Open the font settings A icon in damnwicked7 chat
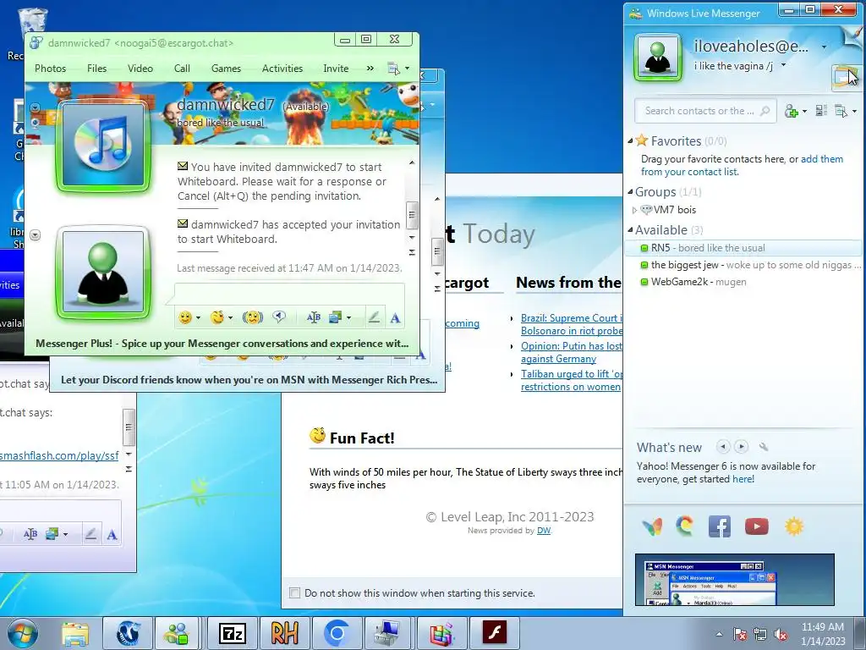 pos(395,318)
